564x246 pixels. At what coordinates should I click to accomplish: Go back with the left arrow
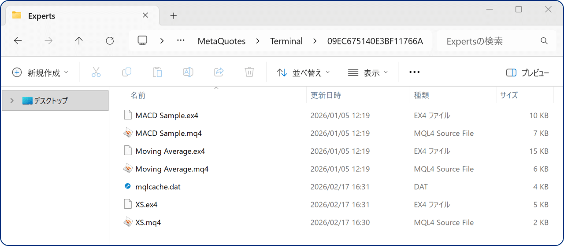pos(18,41)
